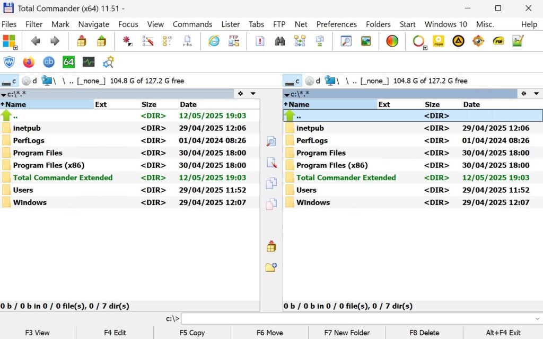The width and height of the screenshot is (543, 339).
Task: Click the synchronize directories icon
Action: click(x=300, y=41)
